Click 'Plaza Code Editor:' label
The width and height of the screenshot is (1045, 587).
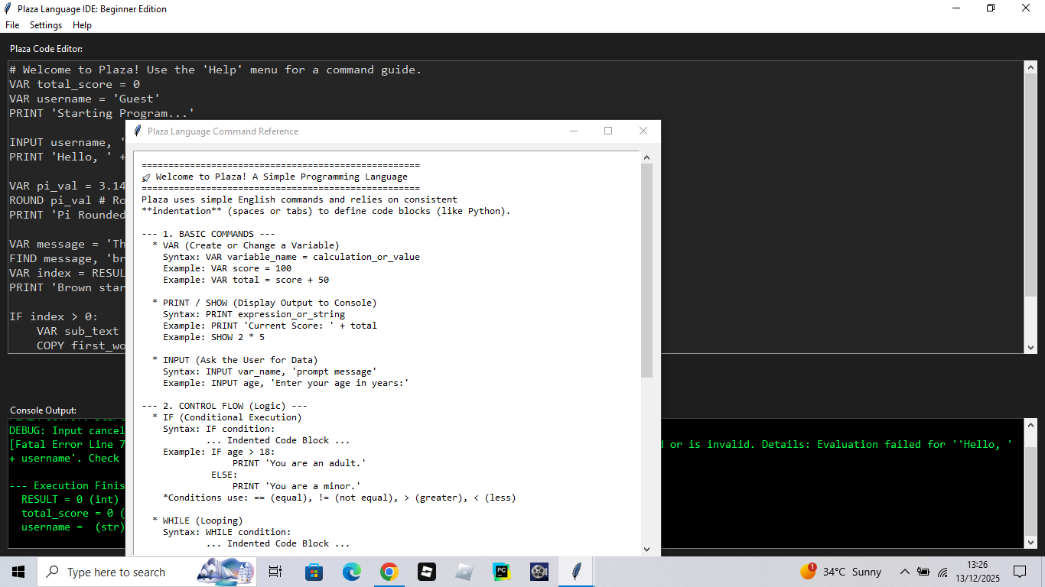[x=47, y=48]
